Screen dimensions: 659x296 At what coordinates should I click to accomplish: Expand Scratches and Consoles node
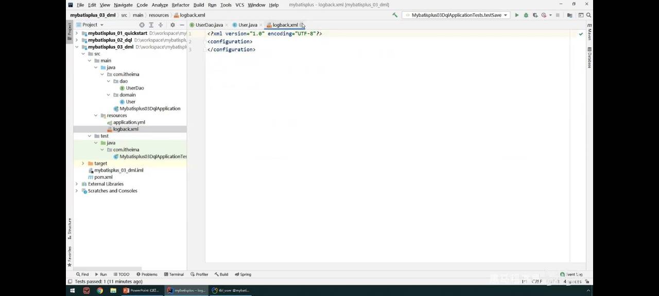pyautogui.click(x=77, y=191)
